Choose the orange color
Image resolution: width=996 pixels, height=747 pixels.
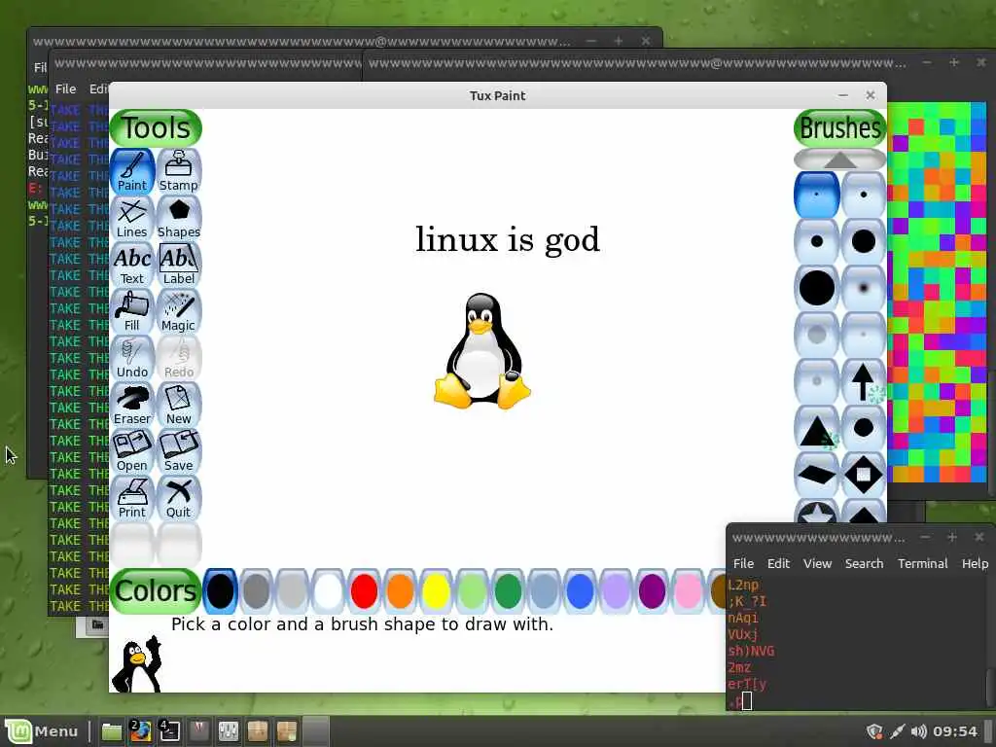click(x=400, y=591)
